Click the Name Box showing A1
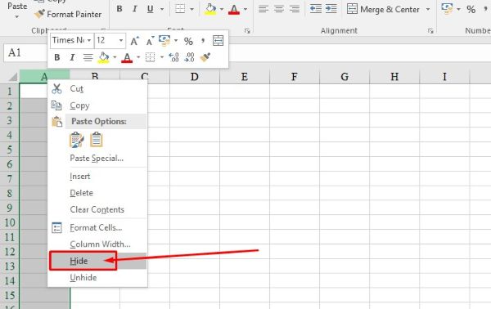 click(25, 52)
